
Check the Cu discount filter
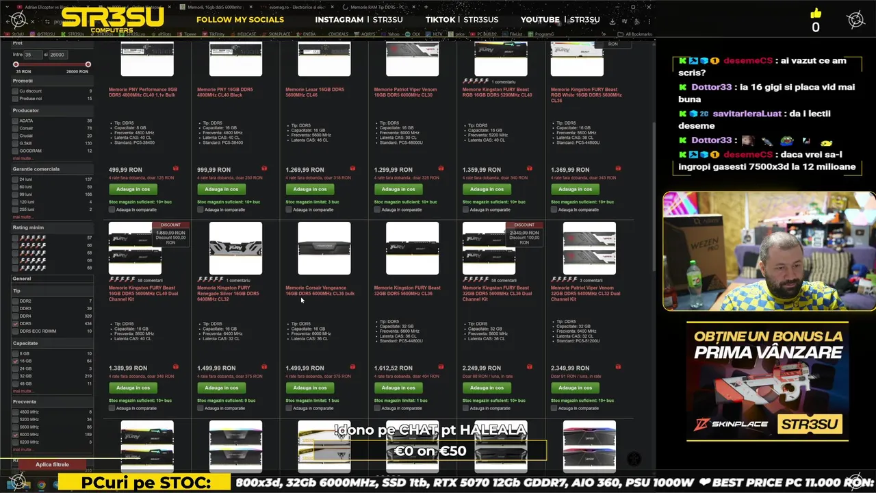[x=15, y=91]
